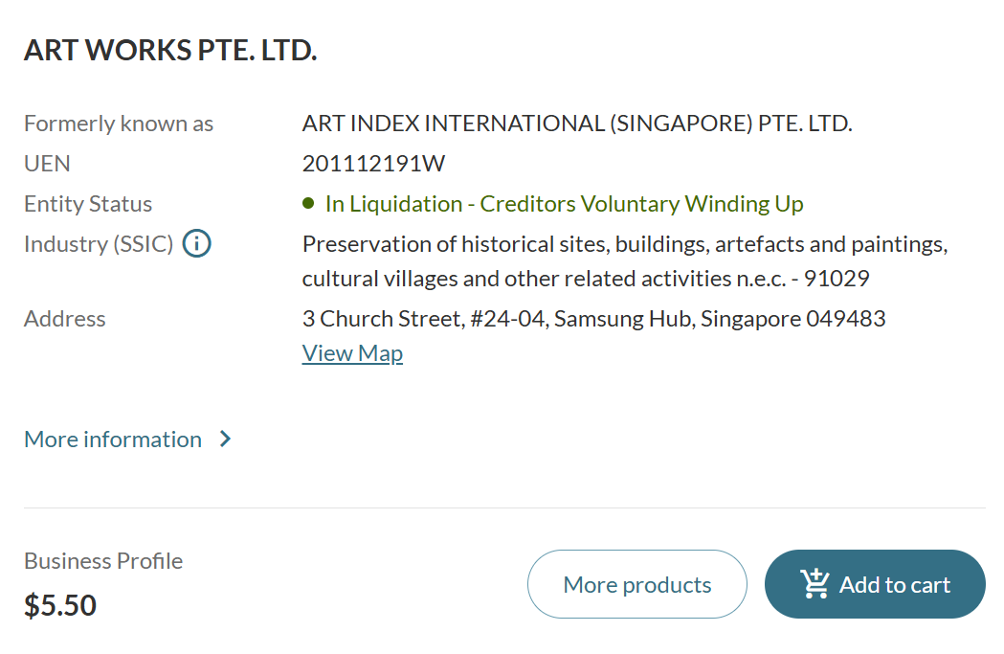
Task: Click the In Liquidation status text
Action: tap(564, 204)
